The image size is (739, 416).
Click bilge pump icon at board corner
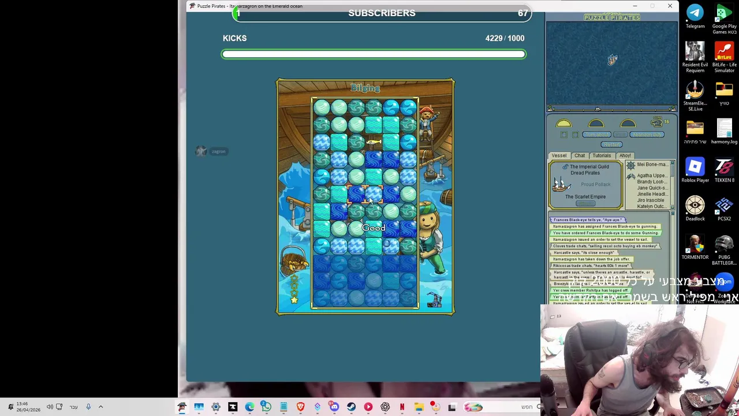tap(434, 300)
